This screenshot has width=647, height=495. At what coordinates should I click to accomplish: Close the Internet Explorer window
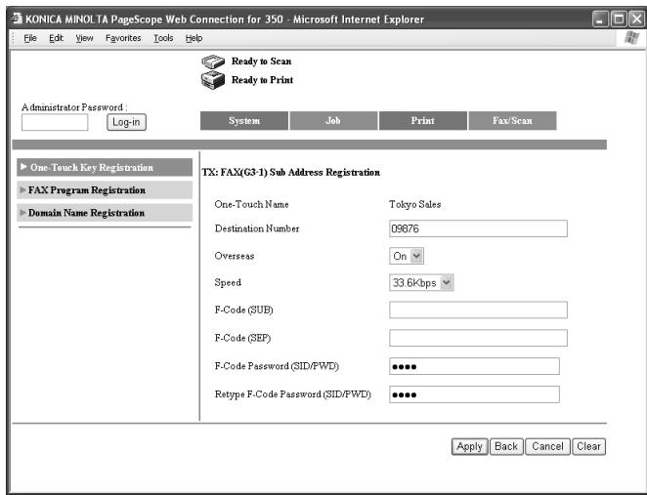[636, 19]
